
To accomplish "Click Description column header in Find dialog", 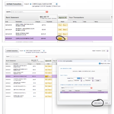I will click(x=86, y=91).
